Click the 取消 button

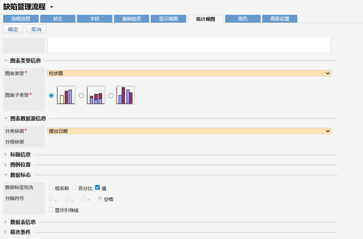coord(36,29)
